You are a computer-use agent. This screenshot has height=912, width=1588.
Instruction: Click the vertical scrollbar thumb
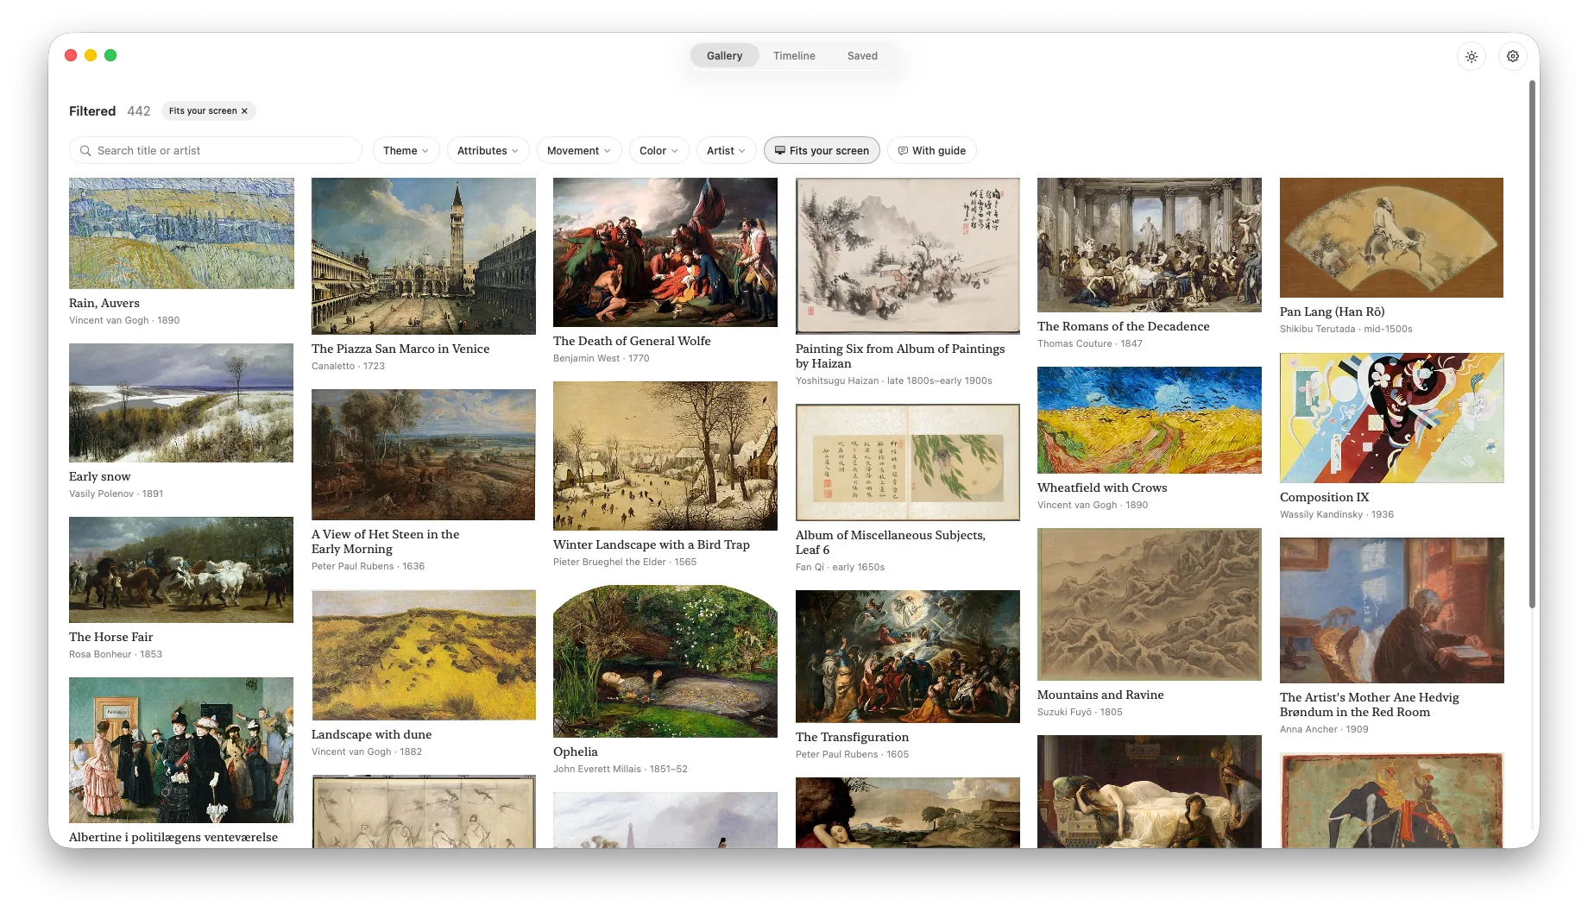click(x=1533, y=343)
